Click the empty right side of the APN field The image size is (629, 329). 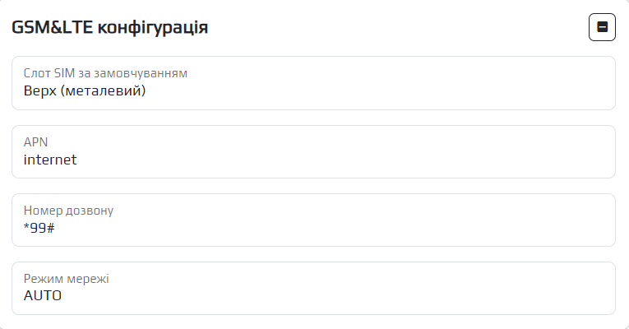[x=493, y=152]
